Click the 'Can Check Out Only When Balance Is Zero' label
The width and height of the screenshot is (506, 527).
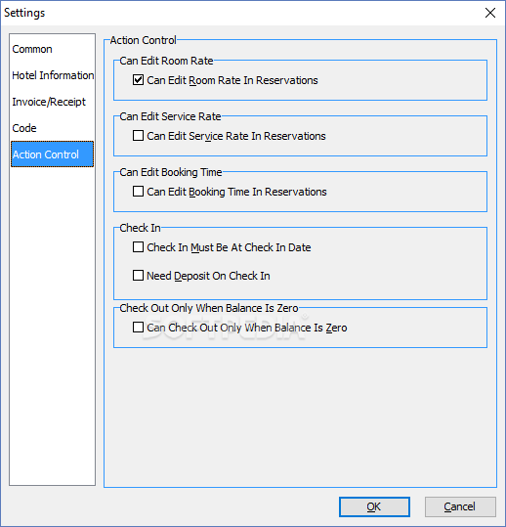[x=247, y=328]
